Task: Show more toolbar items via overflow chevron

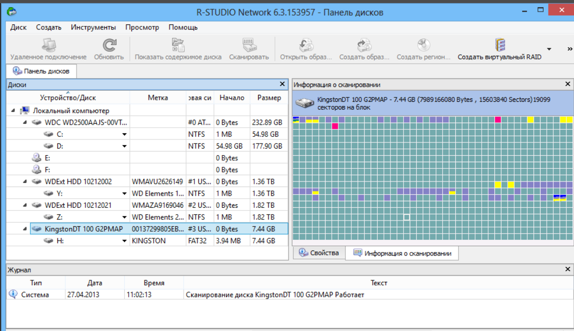Action: click(x=569, y=49)
